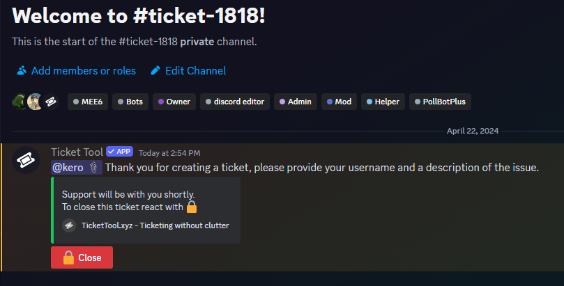This screenshot has height=286, width=564.
Task: Select the PollBotPlus role chip
Action: [x=440, y=102]
